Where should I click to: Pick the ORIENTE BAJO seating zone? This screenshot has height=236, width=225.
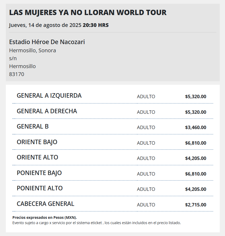coord(113,142)
